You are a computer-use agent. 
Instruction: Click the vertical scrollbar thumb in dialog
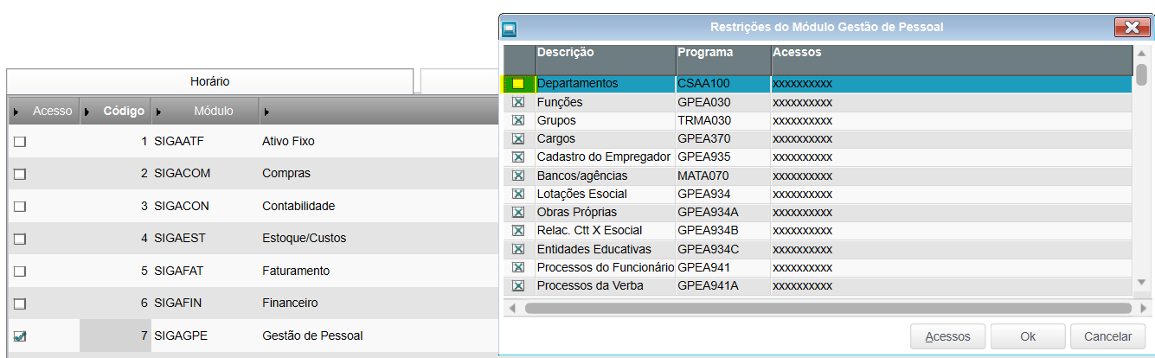(1142, 75)
